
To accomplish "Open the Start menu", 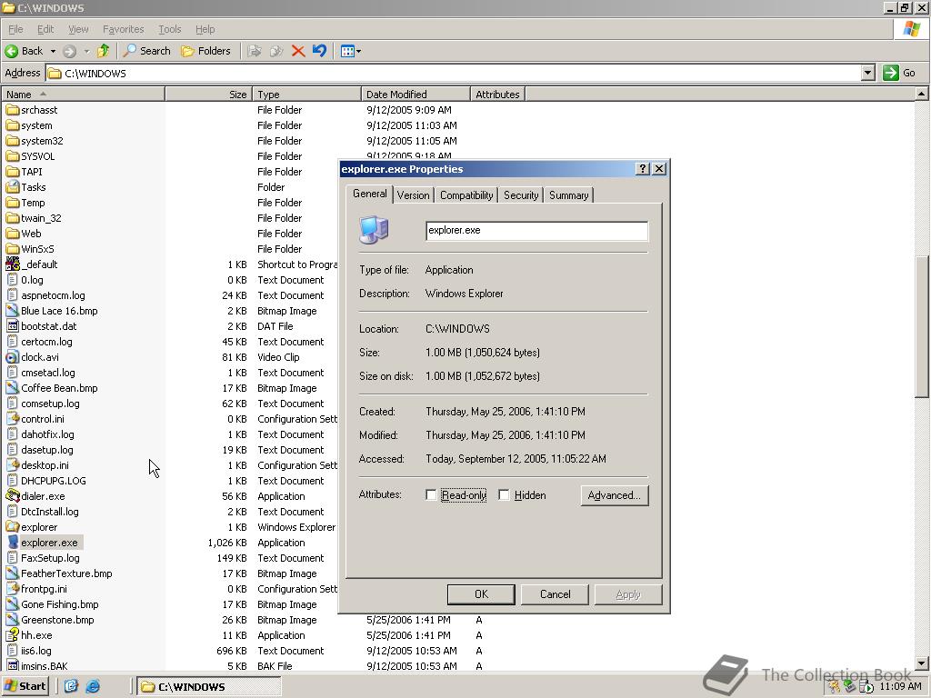I will click(25, 686).
